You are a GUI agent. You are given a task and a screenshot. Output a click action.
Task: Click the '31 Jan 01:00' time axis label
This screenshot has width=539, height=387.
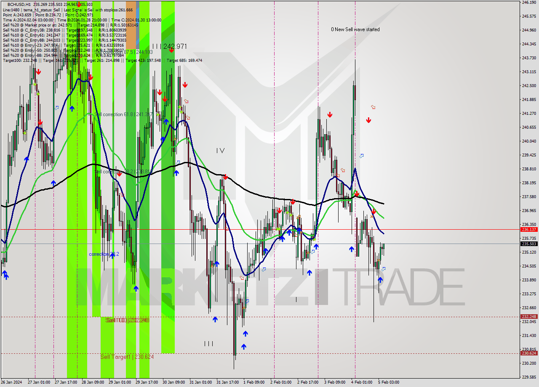point(200,382)
